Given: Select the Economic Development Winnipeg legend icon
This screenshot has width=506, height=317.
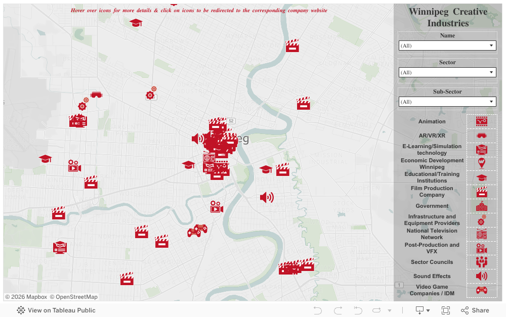Looking at the screenshot, I should pyautogui.click(x=481, y=163).
